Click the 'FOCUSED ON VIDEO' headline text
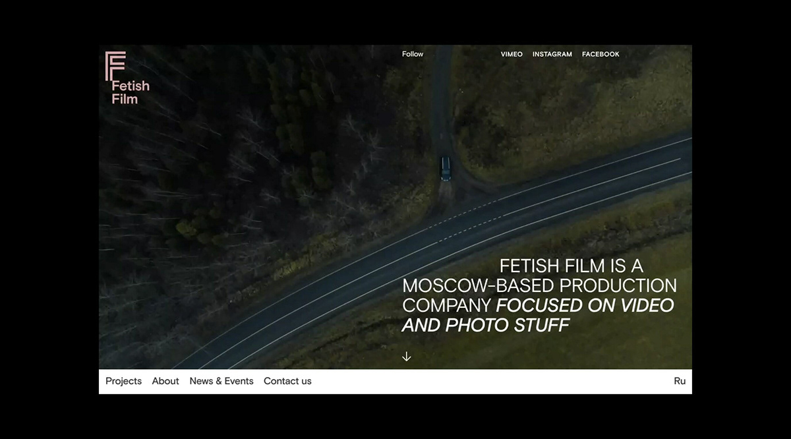 (x=585, y=305)
